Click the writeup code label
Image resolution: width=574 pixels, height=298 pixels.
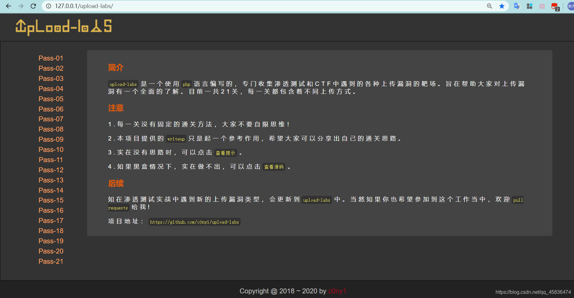tap(176, 139)
